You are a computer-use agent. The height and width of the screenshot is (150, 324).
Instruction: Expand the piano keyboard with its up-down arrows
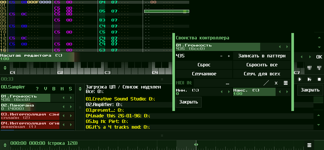point(5,67)
